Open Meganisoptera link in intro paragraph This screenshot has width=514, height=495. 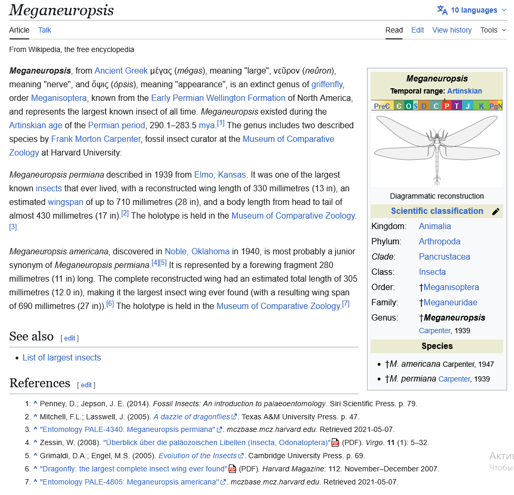tap(59, 98)
